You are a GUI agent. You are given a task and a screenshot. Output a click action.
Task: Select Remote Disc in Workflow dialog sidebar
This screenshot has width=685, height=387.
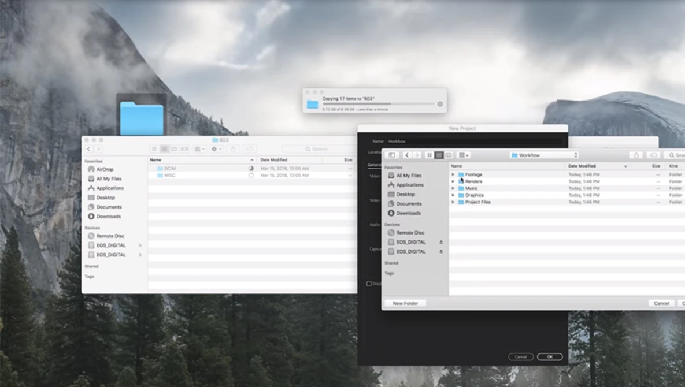point(410,233)
